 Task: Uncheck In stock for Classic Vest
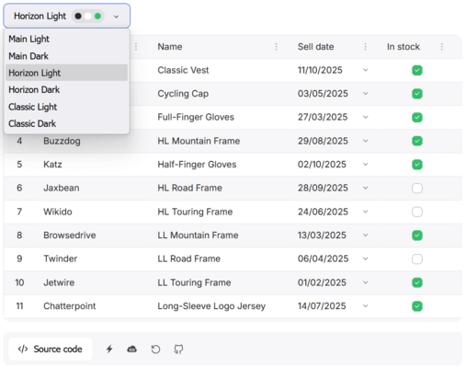(x=417, y=70)
